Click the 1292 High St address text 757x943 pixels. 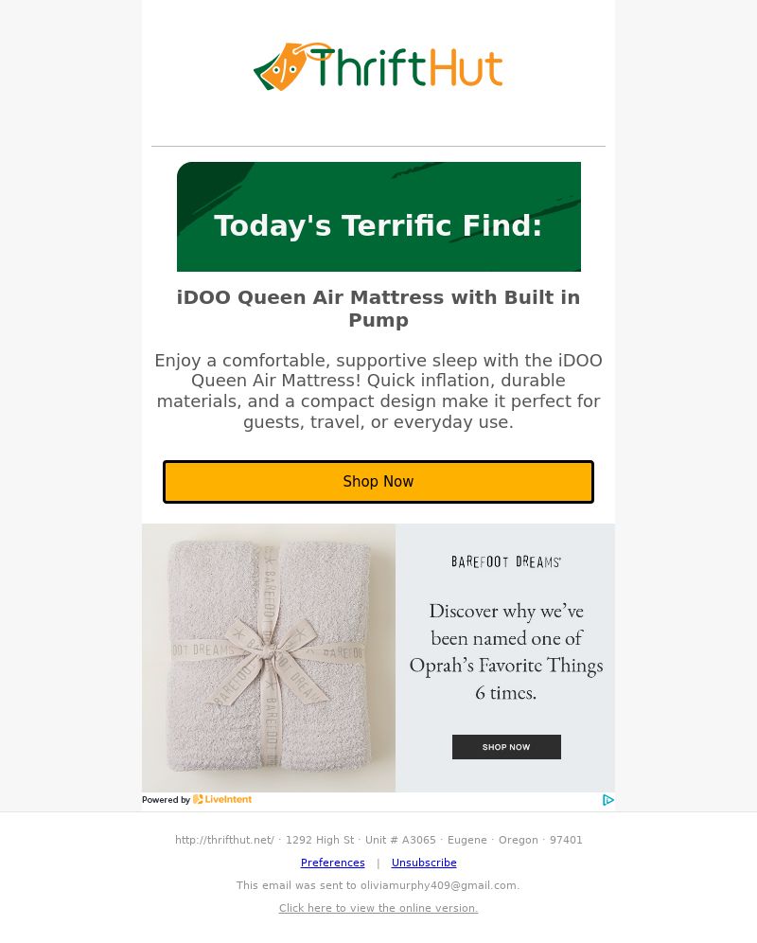(320, 840)
